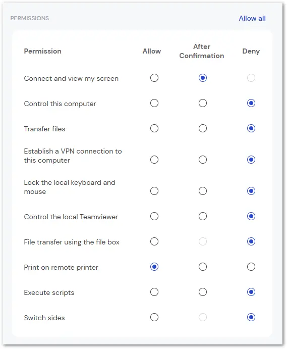Deny Control this computer

click(x=251, y=103)
